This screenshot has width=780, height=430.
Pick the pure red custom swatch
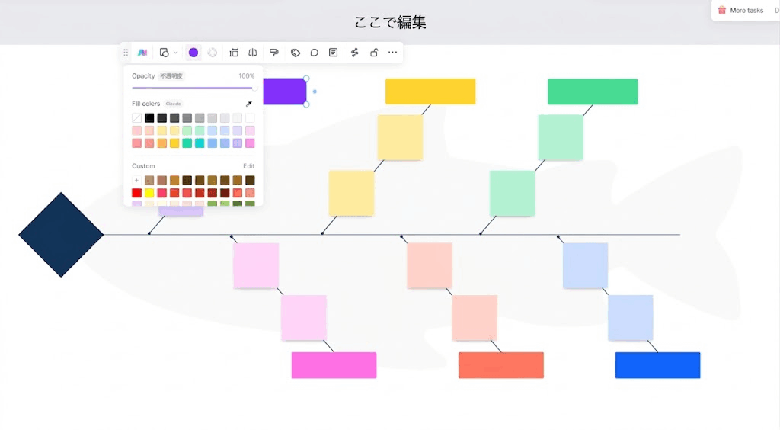click(x=137, y=193)
